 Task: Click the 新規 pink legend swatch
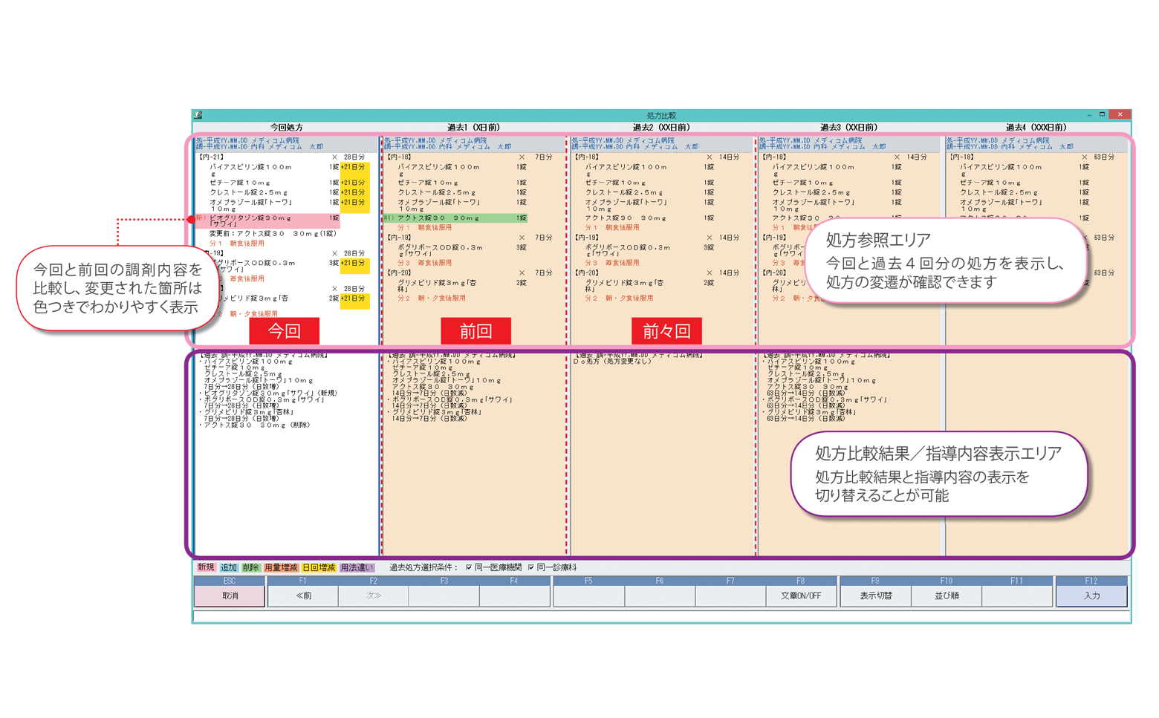(x=206, y=568)
